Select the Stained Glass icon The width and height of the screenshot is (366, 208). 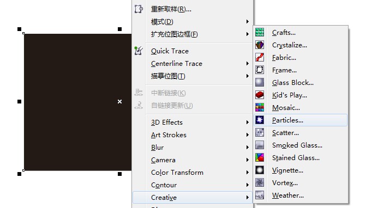(259, 158)
